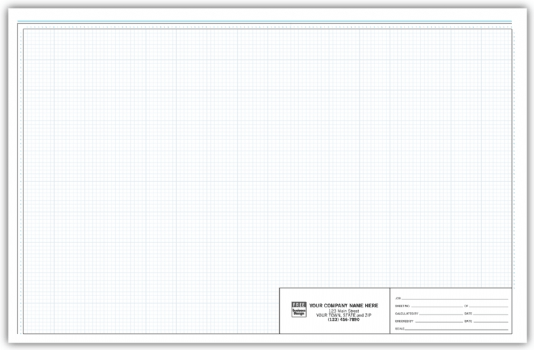Click the OF entry line
This screenshot has width=534, height=350.
(x=489, y=307)
